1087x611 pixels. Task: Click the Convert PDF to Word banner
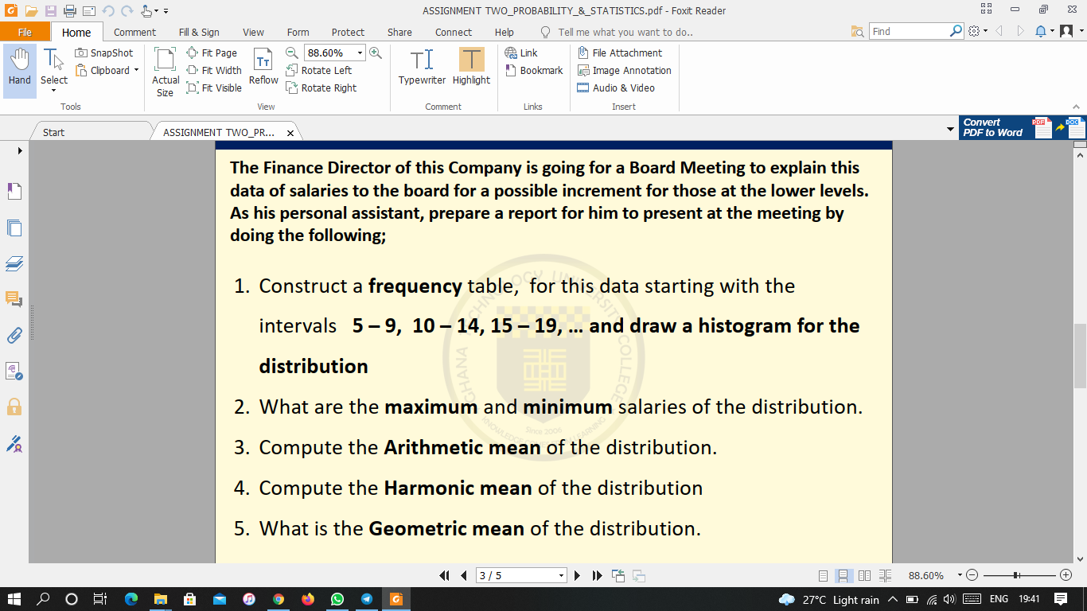click(x=1022, y=127)
